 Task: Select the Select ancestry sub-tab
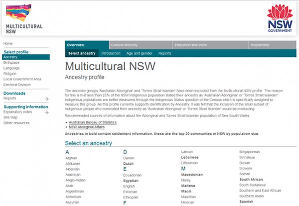pos(82,53)
